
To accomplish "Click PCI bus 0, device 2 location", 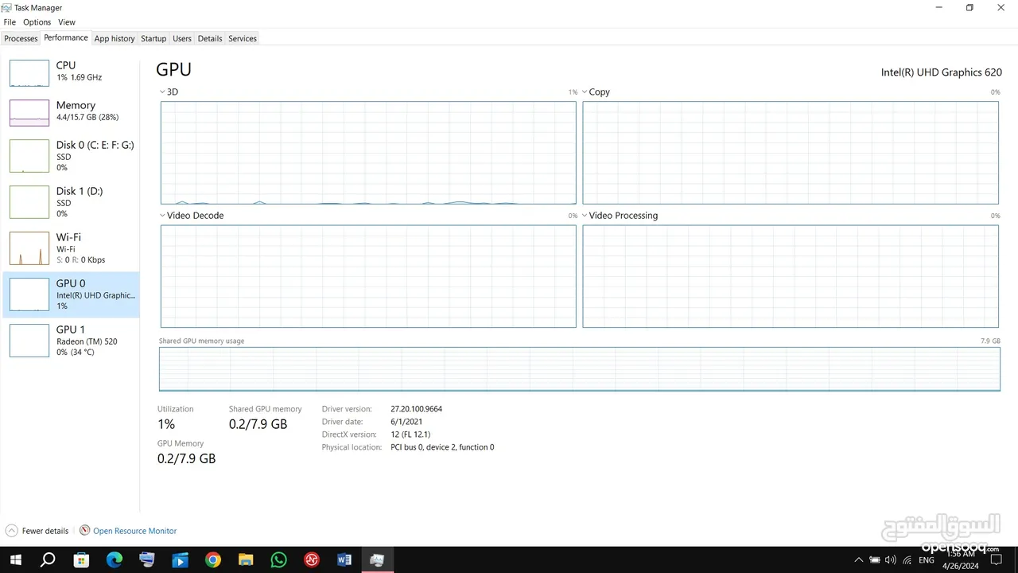I will tap(442, 447).
